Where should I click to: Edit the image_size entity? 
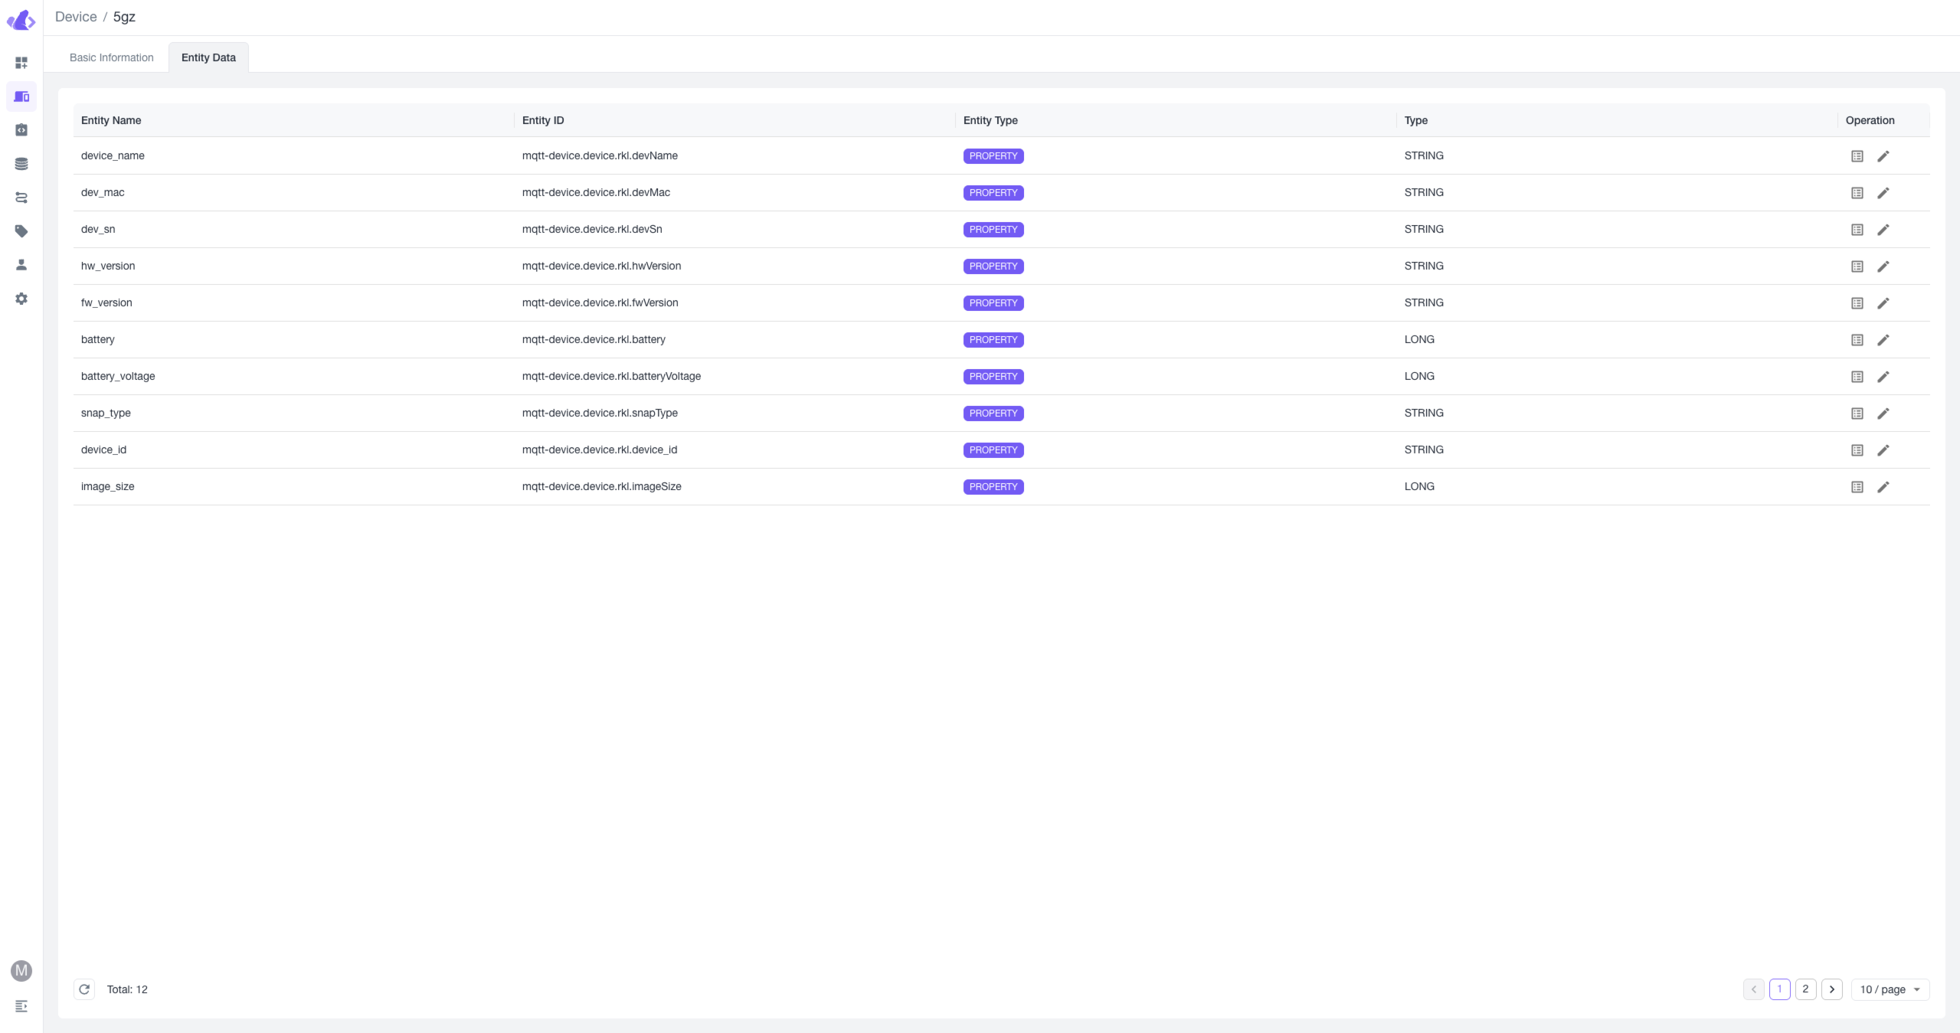coord(1883,487)
